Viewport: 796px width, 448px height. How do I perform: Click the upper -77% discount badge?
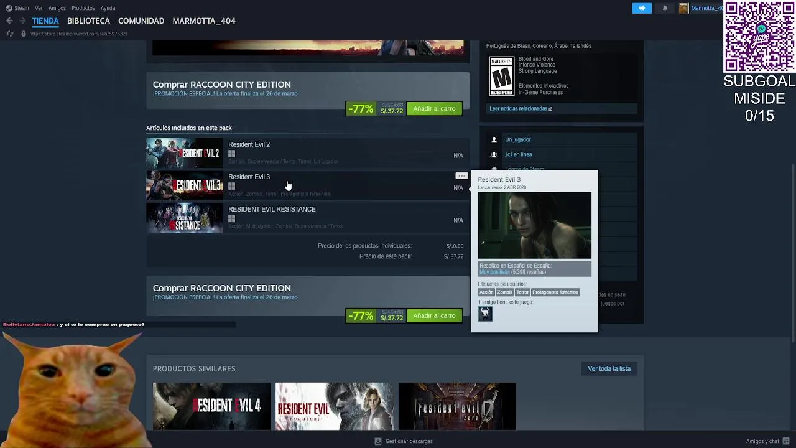pos(361,109)
